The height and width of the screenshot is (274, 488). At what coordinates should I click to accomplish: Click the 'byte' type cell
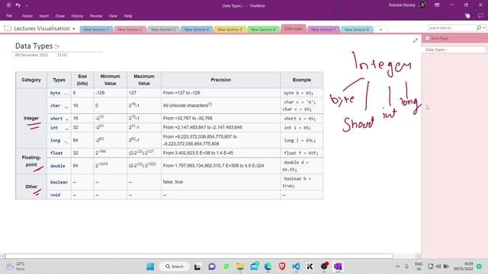[59, 93]
